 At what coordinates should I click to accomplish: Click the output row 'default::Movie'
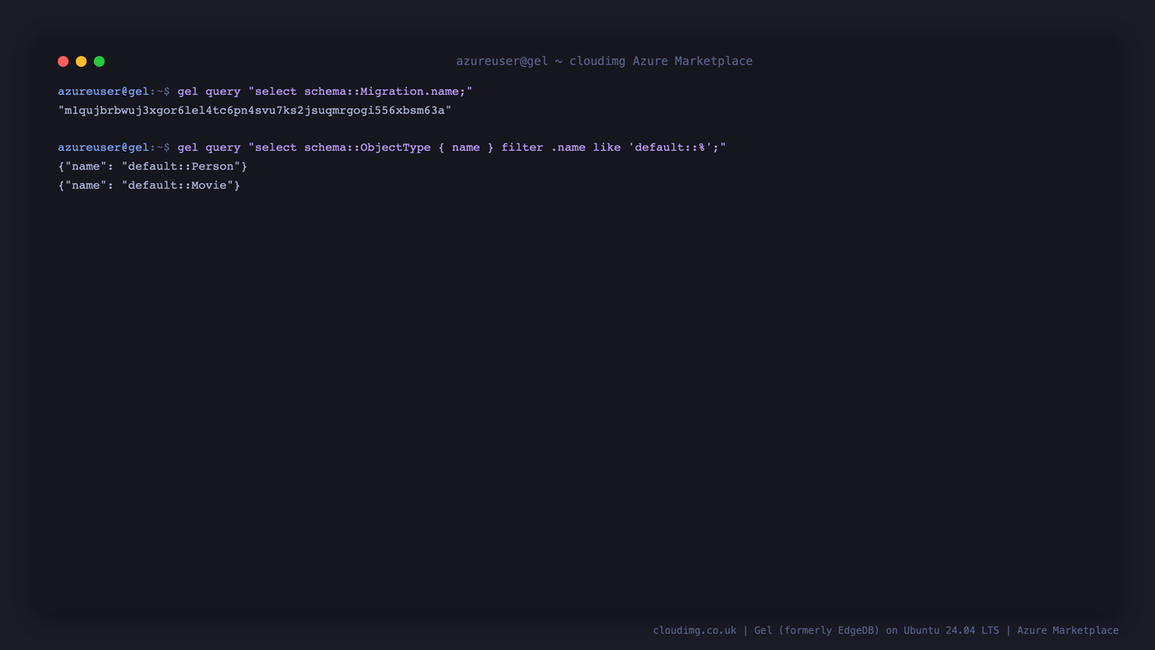149,185
